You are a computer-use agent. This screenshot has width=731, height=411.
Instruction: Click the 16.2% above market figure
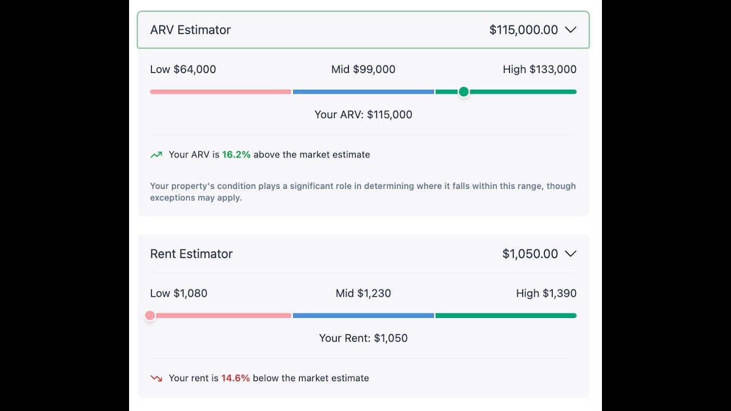click(236, 155)
